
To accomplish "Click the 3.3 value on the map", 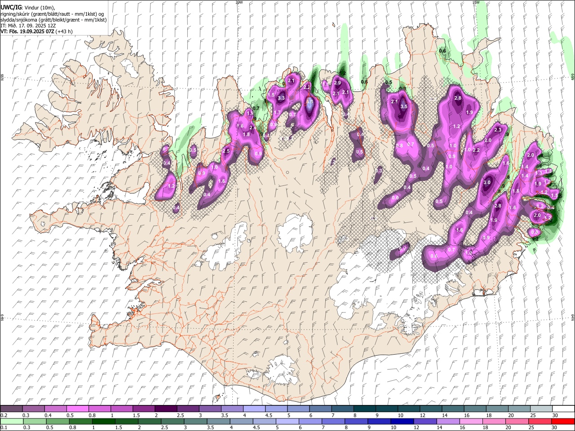I will tap(281, 98).
